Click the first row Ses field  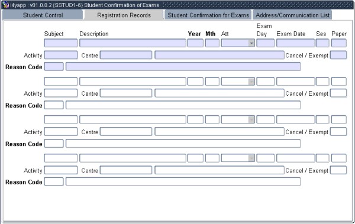click(x=322, y=43)
